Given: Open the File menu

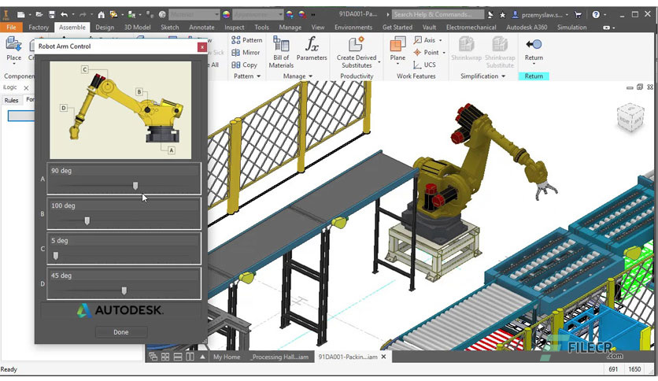Looking at the screenshot, I should click(11, 28).
